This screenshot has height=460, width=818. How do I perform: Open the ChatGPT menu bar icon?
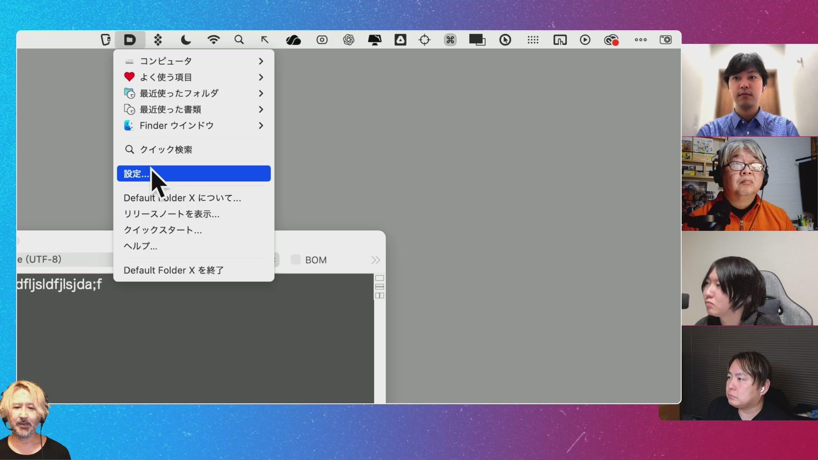(x=349, y=40)
